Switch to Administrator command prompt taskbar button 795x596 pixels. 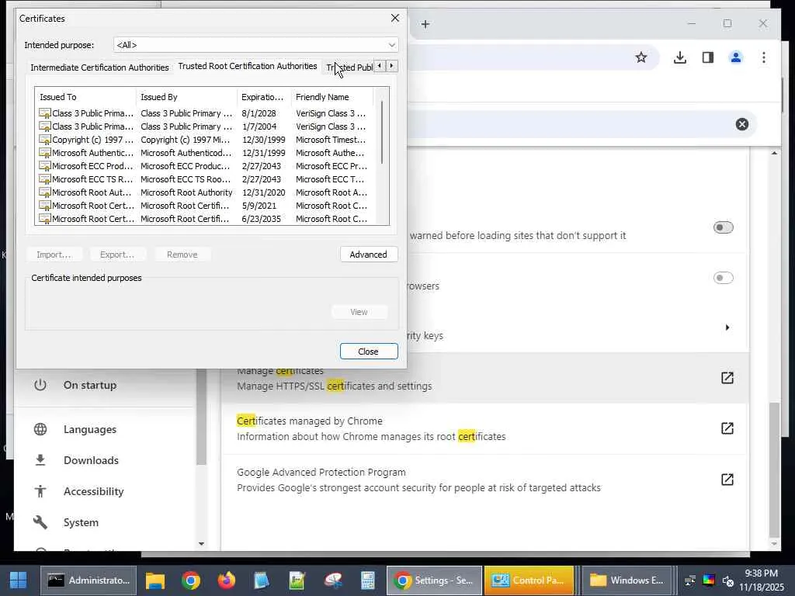[x=89, y=580]
